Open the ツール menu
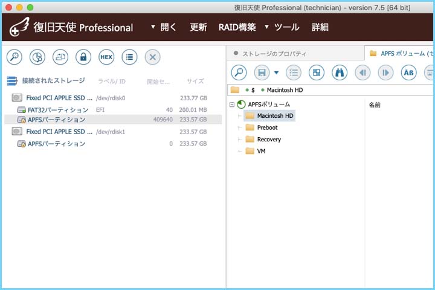 point(286,27)
